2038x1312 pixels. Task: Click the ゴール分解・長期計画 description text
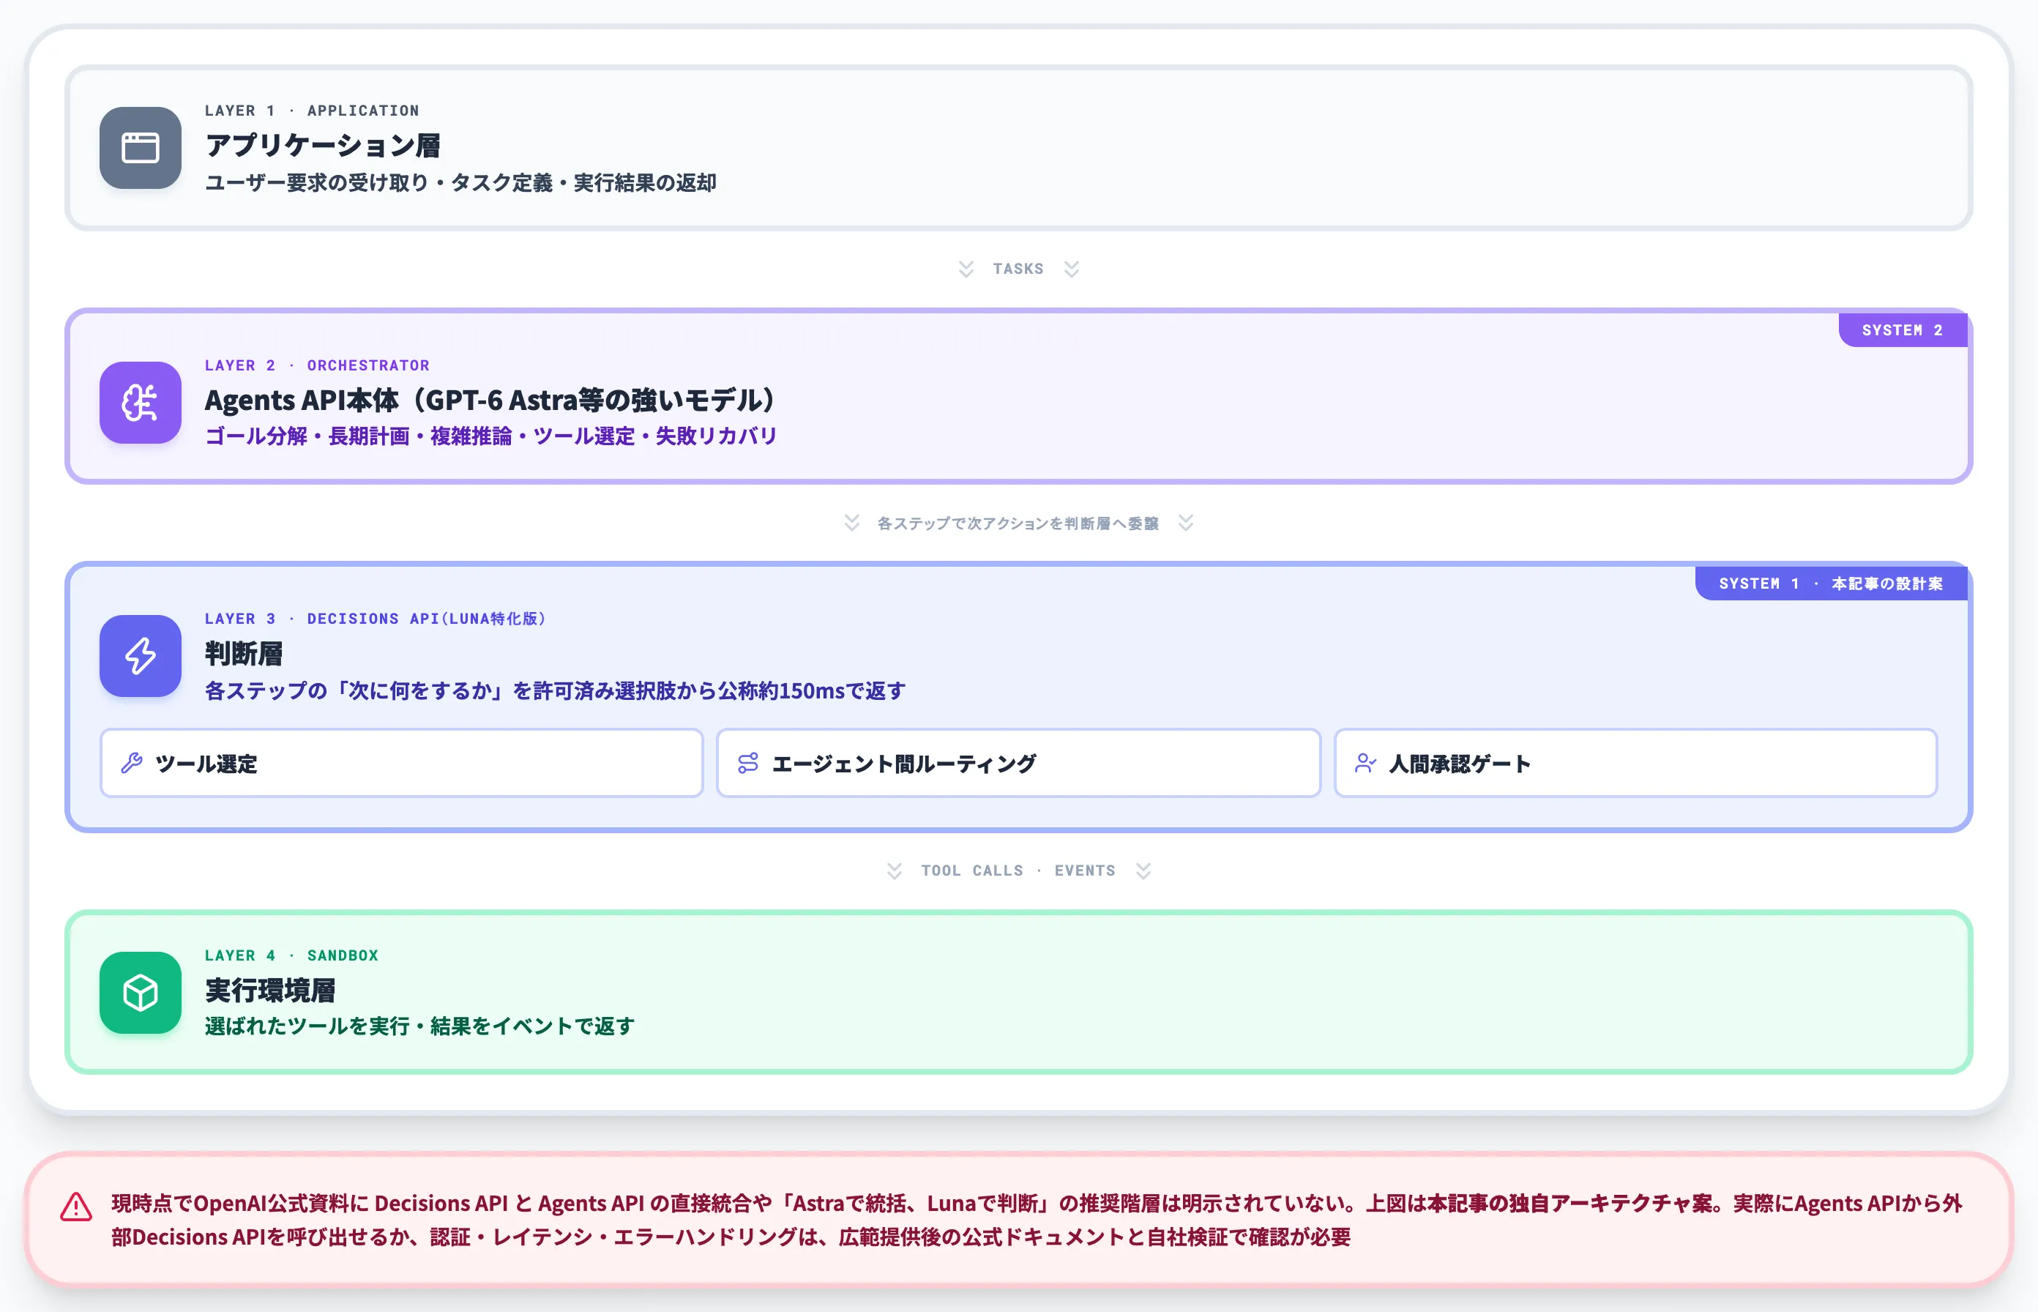[490, 436]
